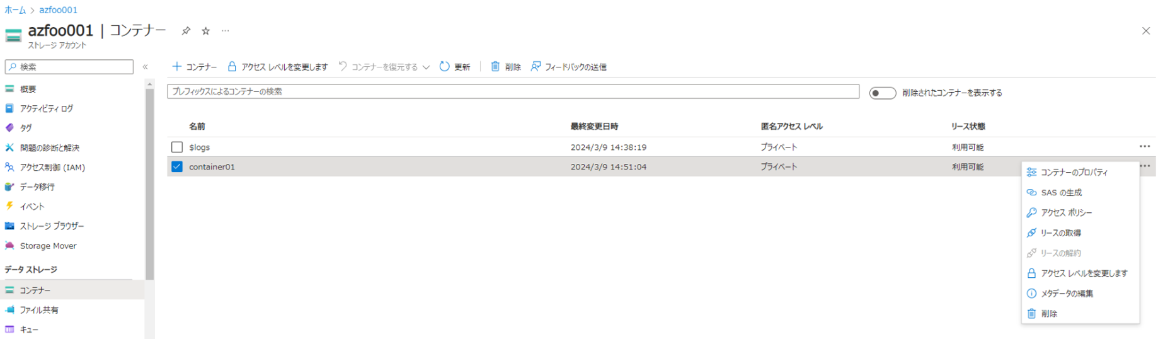Select Container properties in context menu
Screen dimensions: 1158x339
1080,172
